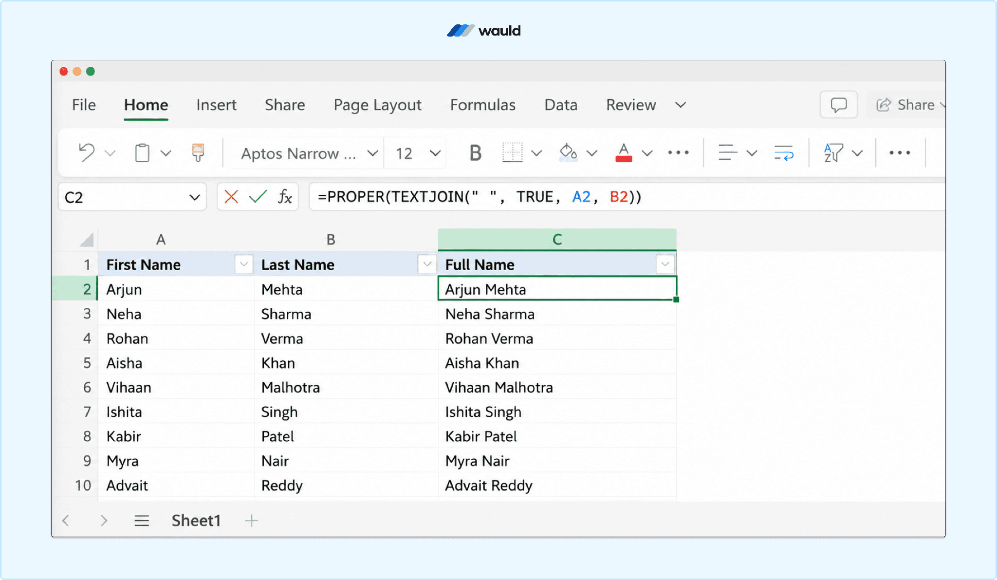Open the ribbon overflow ellipsis menu
Image resolution: width=997 pixels, height=580 pixels.
click(900, 153)
